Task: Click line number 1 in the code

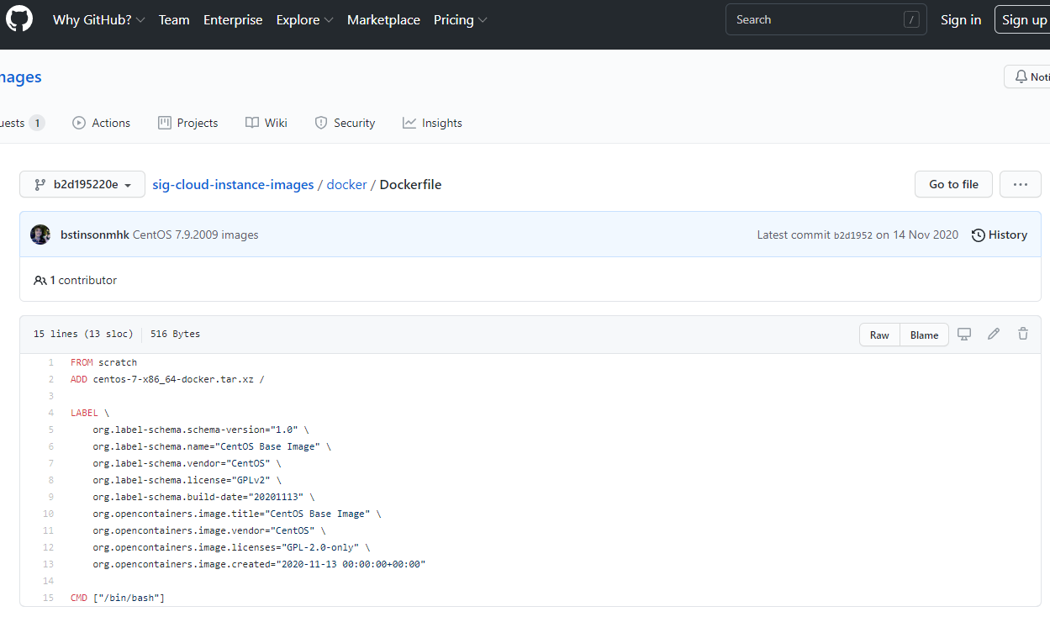Action: tap(50, 362)
